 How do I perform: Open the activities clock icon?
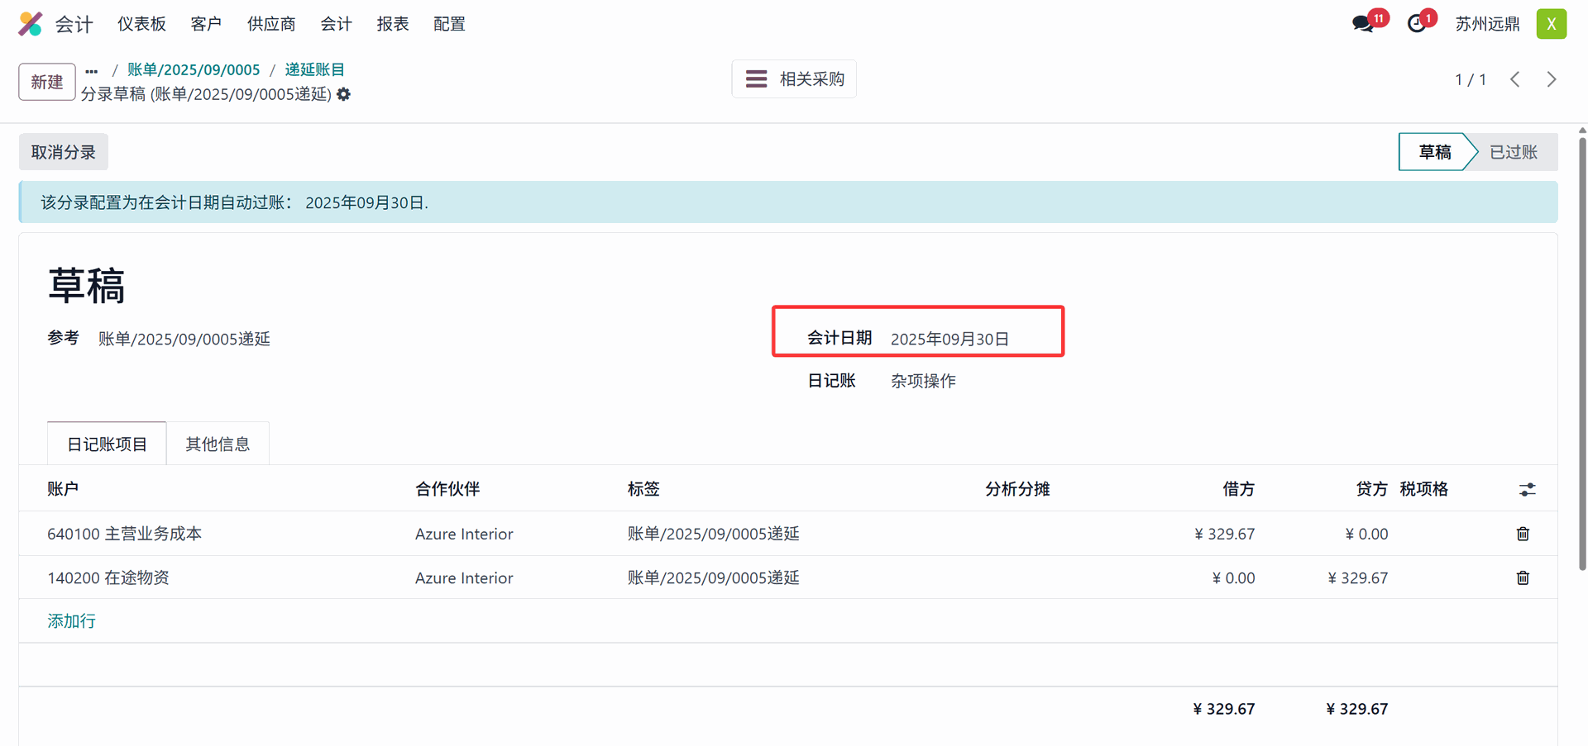point(1417,24)
